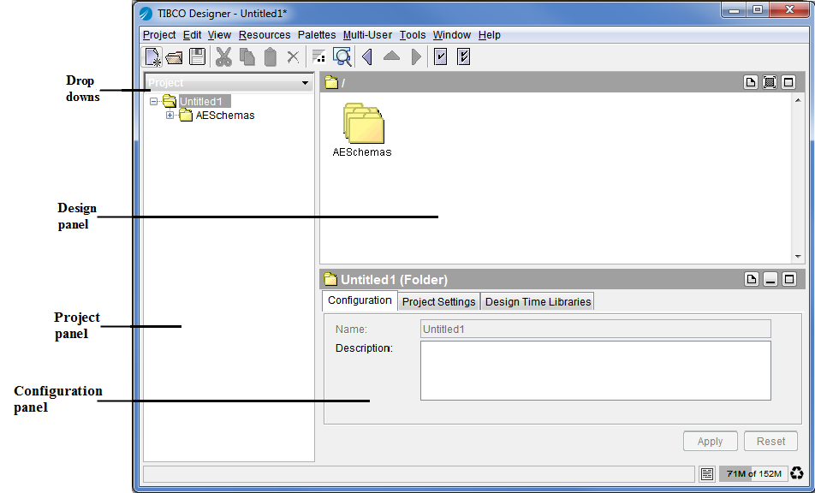Screen dimensions: 815x493
Task: Click the right-pointing forward arrow
Action: coord(416,56)
